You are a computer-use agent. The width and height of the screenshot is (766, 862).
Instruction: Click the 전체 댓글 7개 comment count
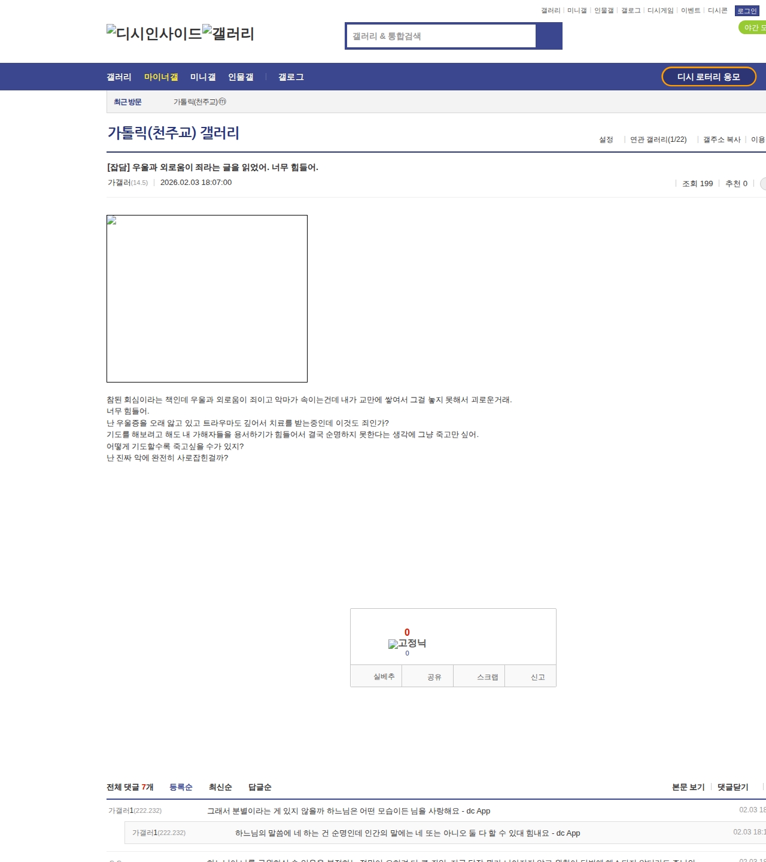(130, 787)
